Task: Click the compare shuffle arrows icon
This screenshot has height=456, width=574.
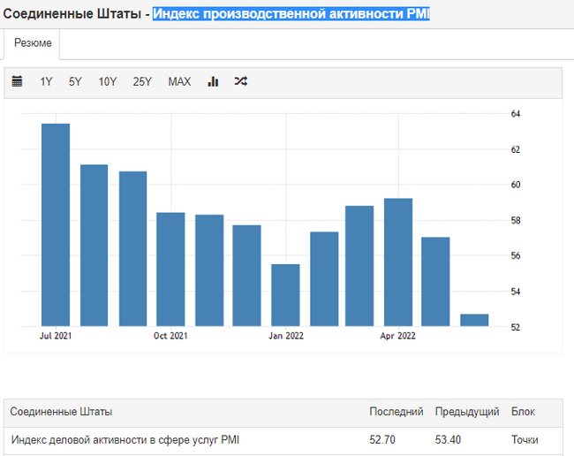Action: pos(241,81)
